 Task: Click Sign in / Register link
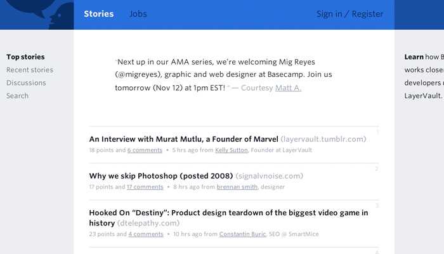pyautogui.click(x=349, y=14)
